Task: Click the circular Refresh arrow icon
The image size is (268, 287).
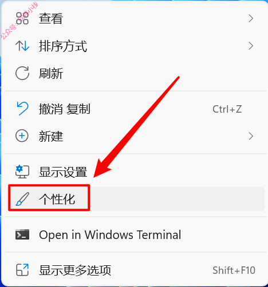Action: point(22,73)
